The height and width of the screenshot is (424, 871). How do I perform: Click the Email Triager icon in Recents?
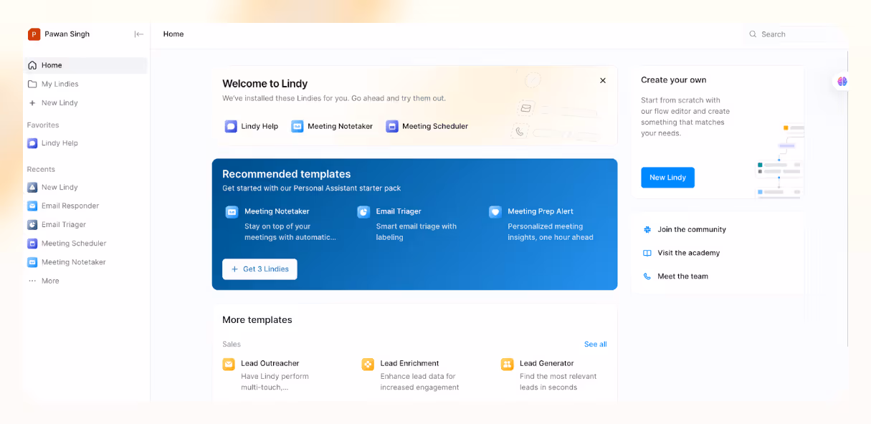[32, 225]
